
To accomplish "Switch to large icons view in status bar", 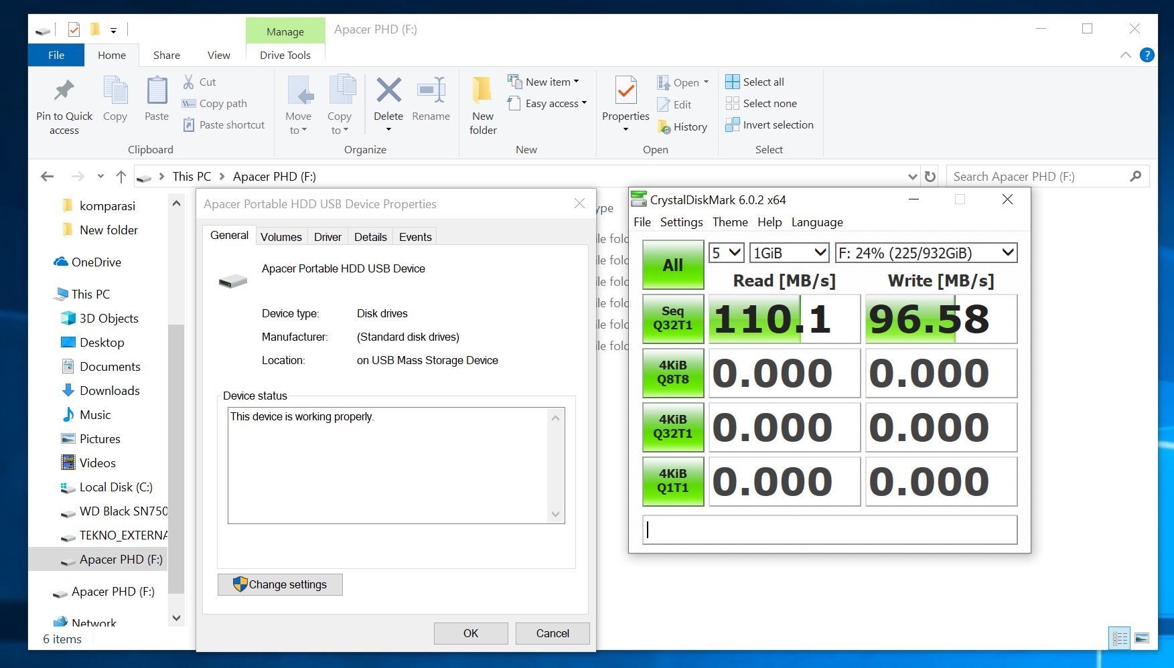I will [x=1142, y=639].
